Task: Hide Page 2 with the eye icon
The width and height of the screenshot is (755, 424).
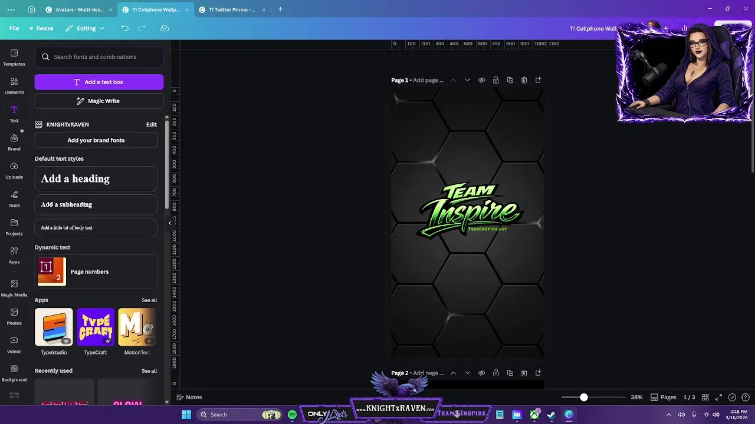Action: click(481, 373)
